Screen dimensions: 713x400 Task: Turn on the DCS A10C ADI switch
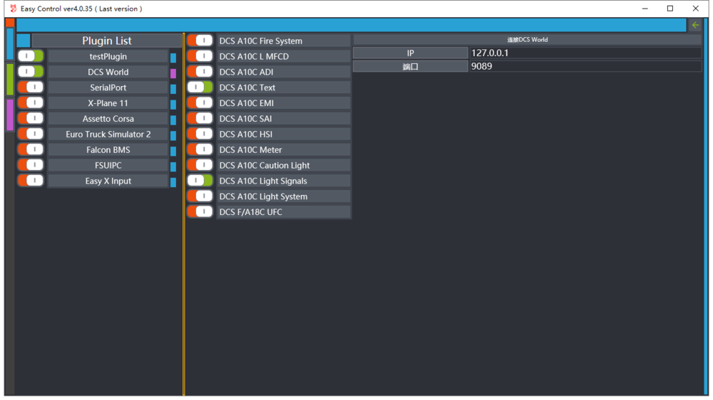pyautogui.click(x=200, y=72)
